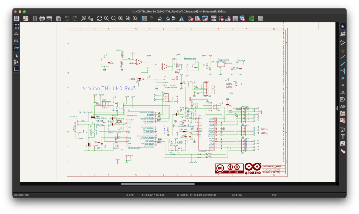
Task: Toggle grid display
Action: (16, 27)
